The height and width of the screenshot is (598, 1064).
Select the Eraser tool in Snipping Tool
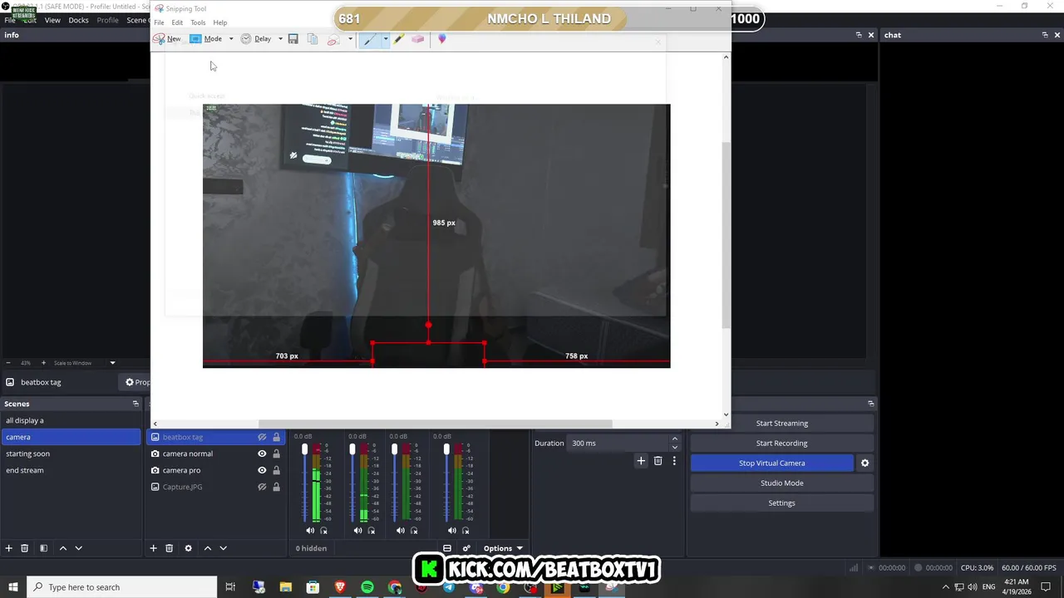(x=418, y=39)
